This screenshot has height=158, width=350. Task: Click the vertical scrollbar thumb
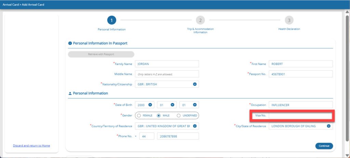tap(347, 78)
